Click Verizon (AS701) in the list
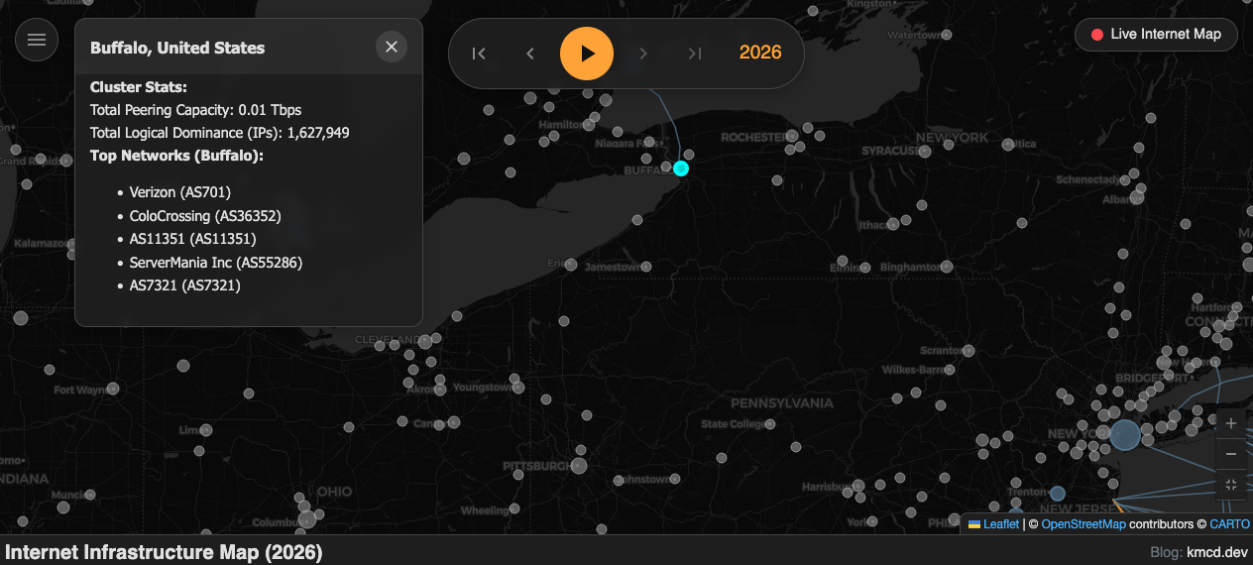1253x565 pixels. (x=179, y=192)
